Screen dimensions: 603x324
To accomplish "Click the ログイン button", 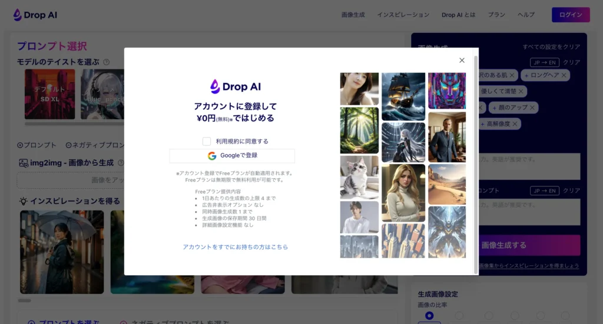I will [x=571, y=15].
